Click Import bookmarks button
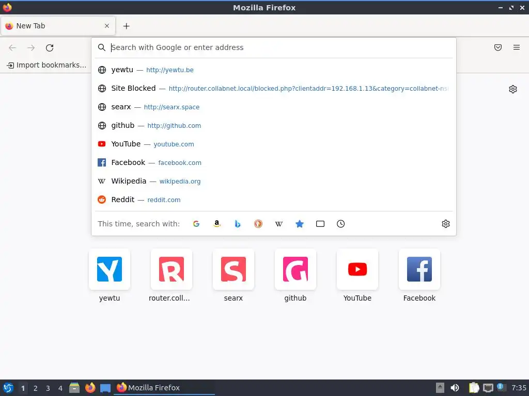This screenshot has width=529, height=396. 46,65
